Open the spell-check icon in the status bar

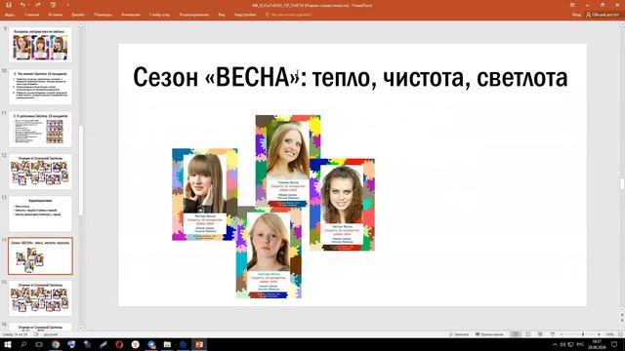(36, 334)
